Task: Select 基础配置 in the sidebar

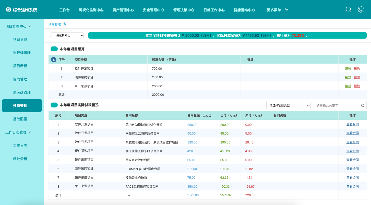Action: (20, 119)
